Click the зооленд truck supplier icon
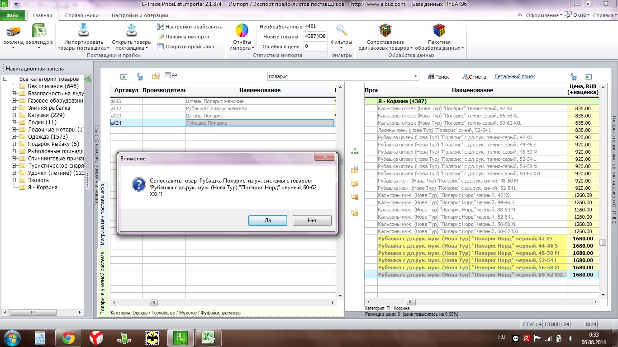 point(14,31)
